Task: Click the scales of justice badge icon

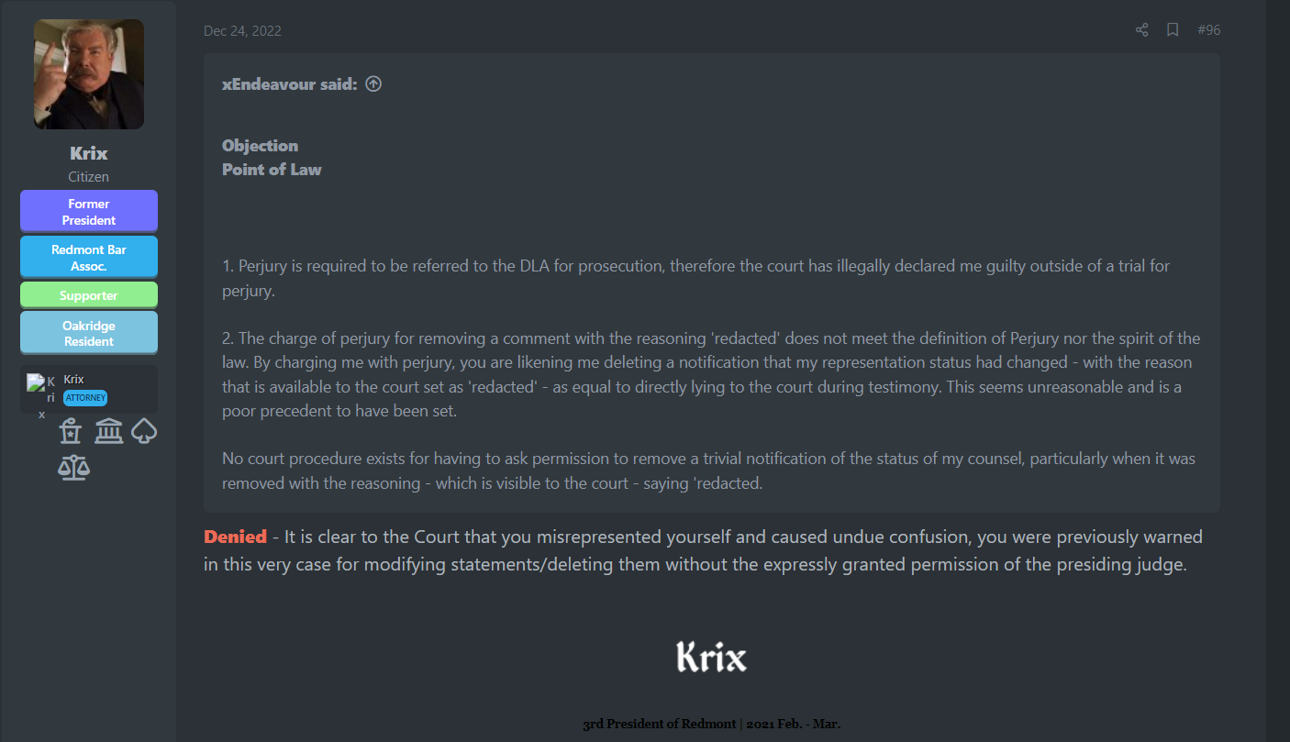Action: [x=73, y=468]
